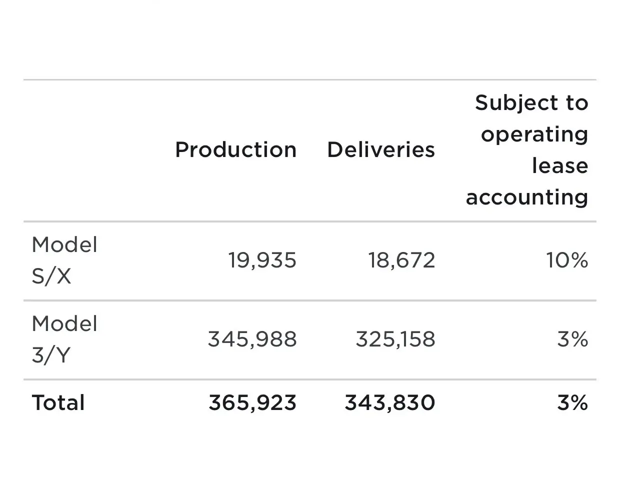Image resolution: width=623 pixels, height=484 pixels.
Task: Click Model S/X production value 19,935
Action: click(x=262, y=260)
